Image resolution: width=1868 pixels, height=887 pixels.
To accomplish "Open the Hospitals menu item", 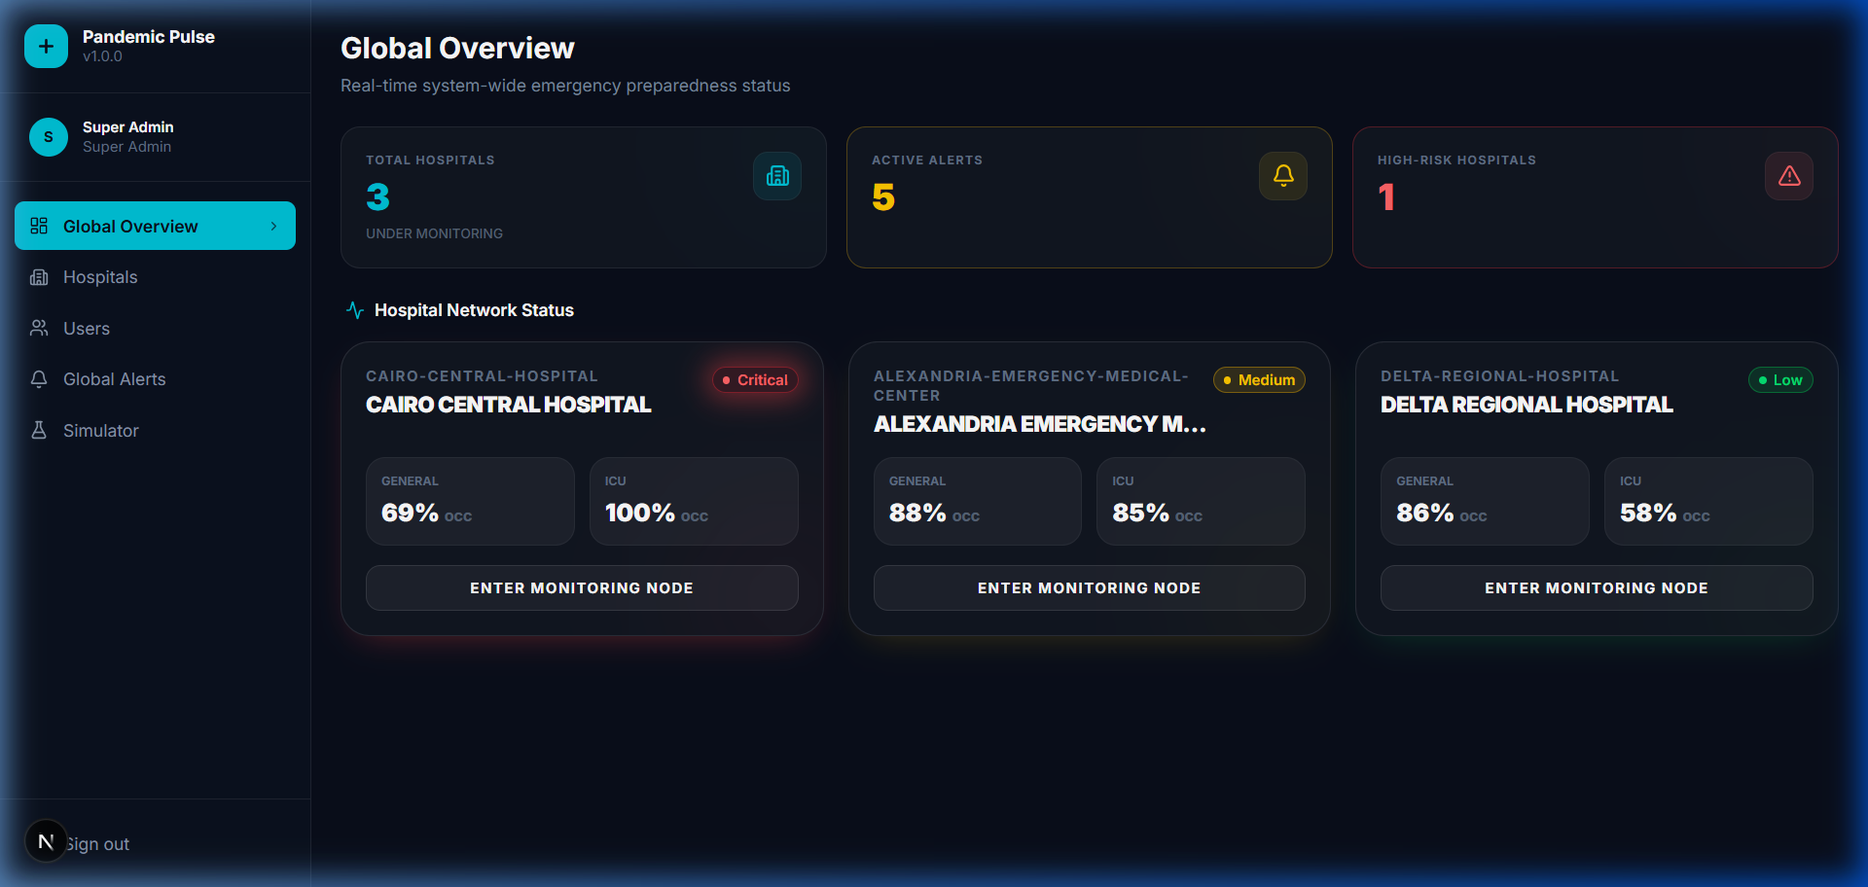I will click(155, 277).
